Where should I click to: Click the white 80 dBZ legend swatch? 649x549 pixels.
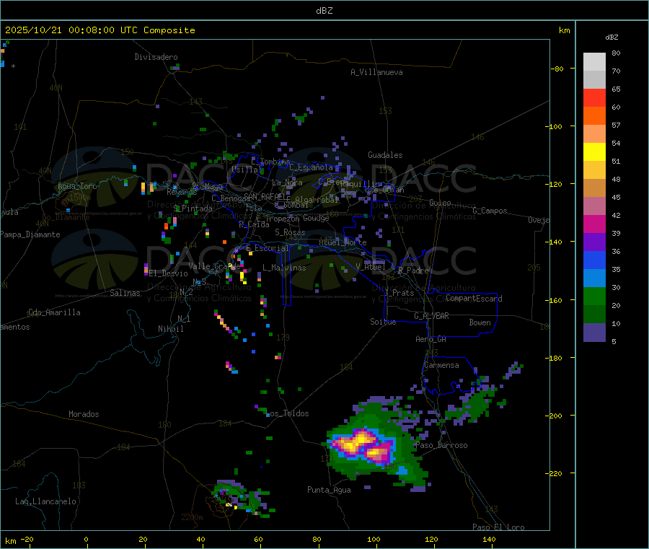tap(594, 62)
